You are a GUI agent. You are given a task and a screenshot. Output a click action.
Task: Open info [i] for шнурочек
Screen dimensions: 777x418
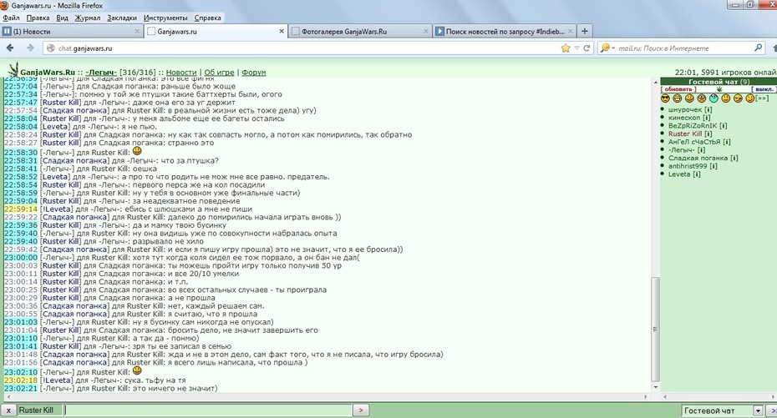[708, 110]
